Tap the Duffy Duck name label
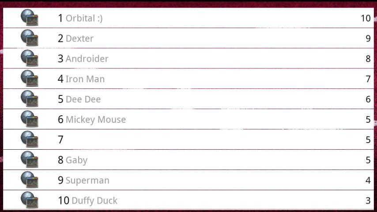This screenshot has height=212, width=377. 94,201
